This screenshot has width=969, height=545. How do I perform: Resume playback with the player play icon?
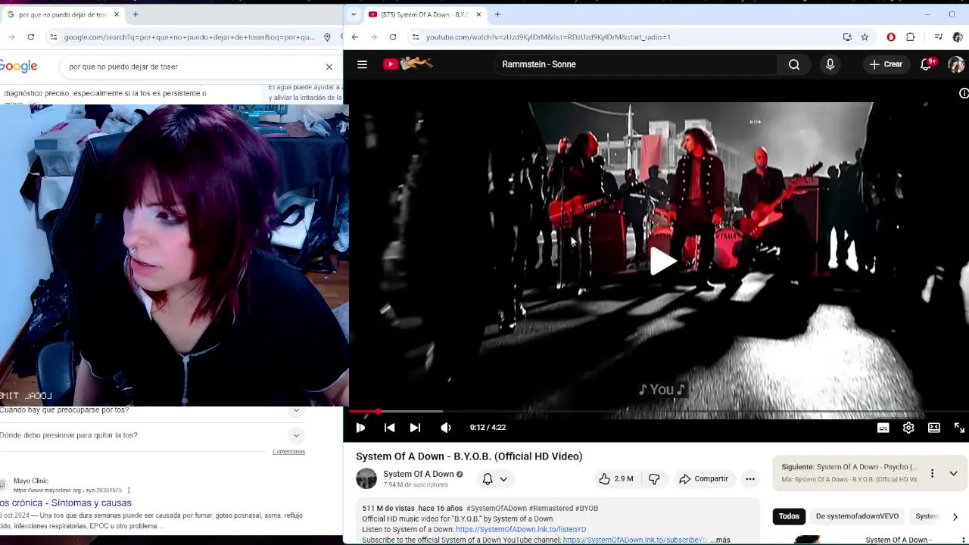pos(360,428)
